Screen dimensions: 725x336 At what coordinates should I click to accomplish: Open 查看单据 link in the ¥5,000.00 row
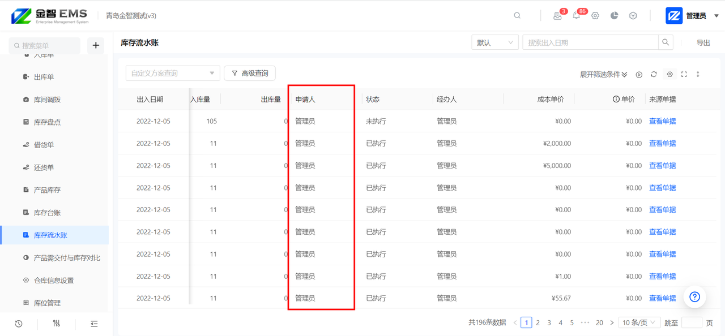click(662, 166)
